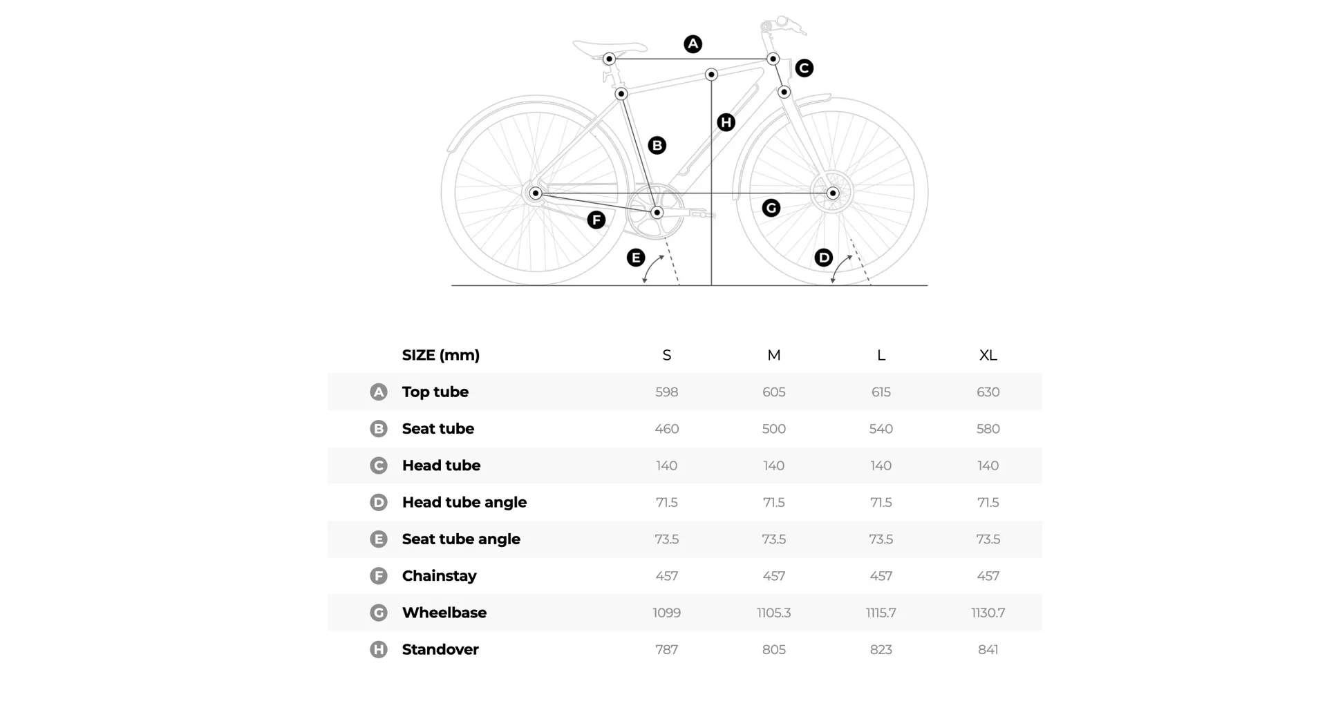Click the 630 top tube value for XL
The image size is (1327, 701).
point(988,392)
